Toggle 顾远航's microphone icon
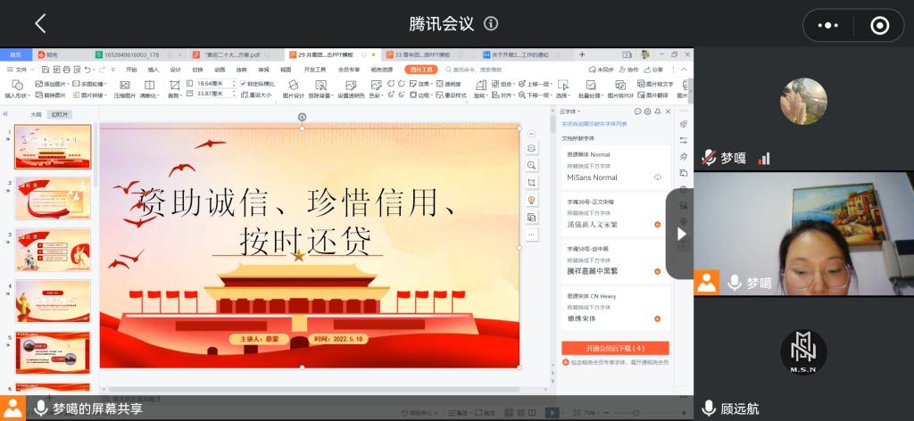914x421 pixels. [709, 409]
